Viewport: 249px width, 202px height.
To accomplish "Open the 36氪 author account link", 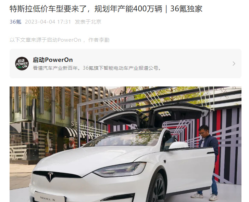I will click(x=15, y=22).
